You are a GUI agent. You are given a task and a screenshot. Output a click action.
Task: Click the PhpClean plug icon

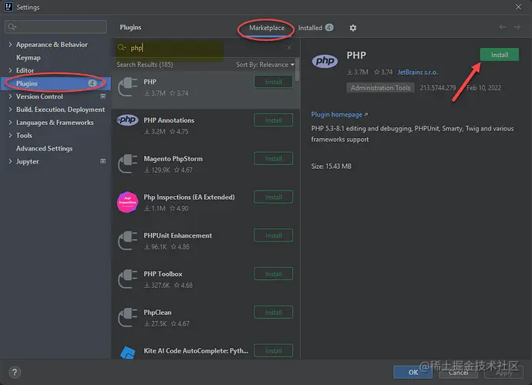pyautogui.click(x=127, y=317)
